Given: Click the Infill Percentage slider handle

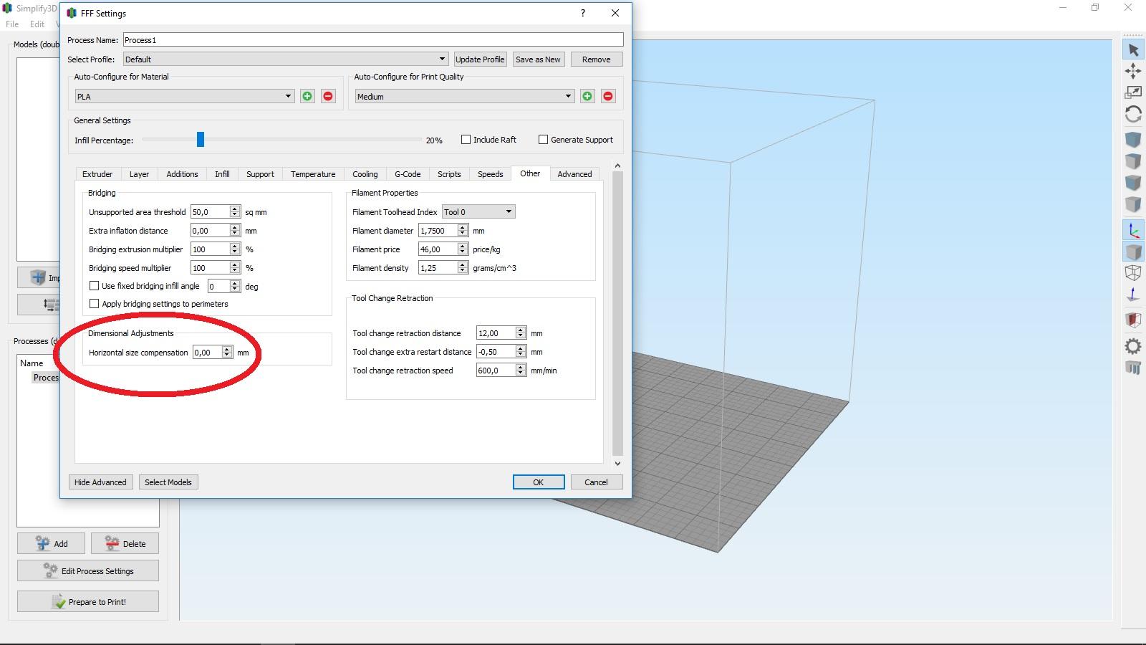Looking at the screenshot, I should coord(201,140).
